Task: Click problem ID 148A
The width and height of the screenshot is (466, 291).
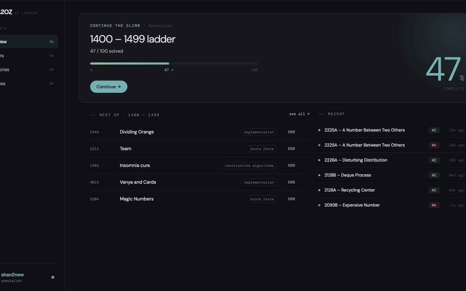Action: pyautogui.click(x=94, y=166)
